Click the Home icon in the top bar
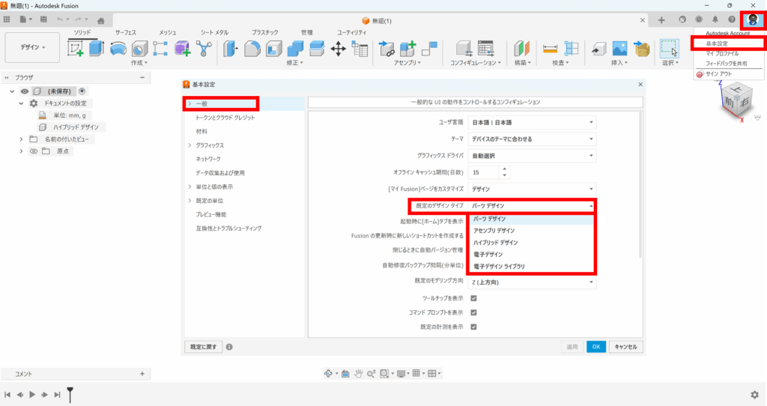Viewport: 767px width, 406px height. pos(100,19)
